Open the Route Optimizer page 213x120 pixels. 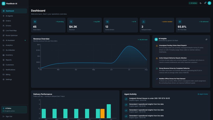click(x=14, y=35)
